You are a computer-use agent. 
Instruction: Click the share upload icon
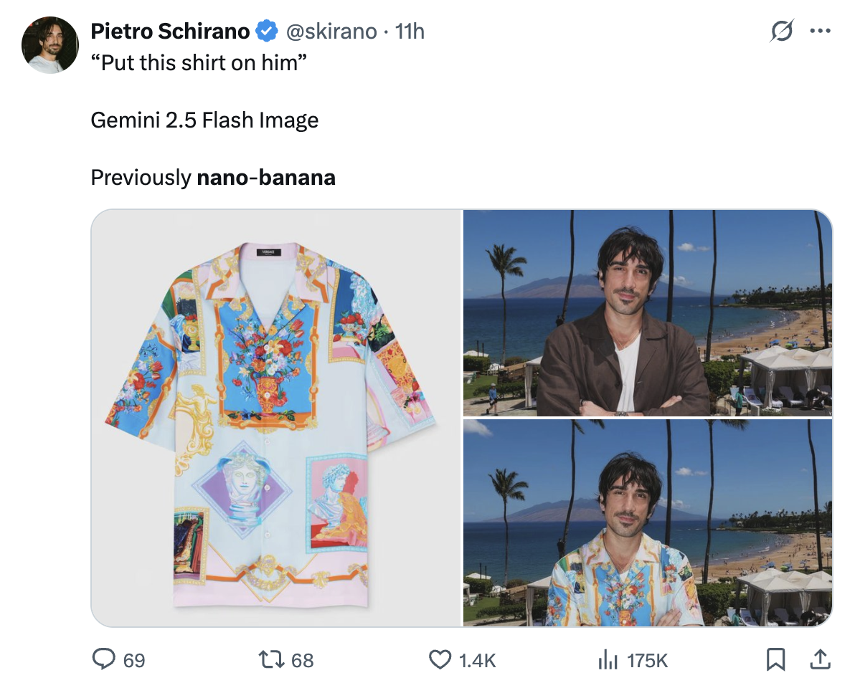(x=820, y=659)
